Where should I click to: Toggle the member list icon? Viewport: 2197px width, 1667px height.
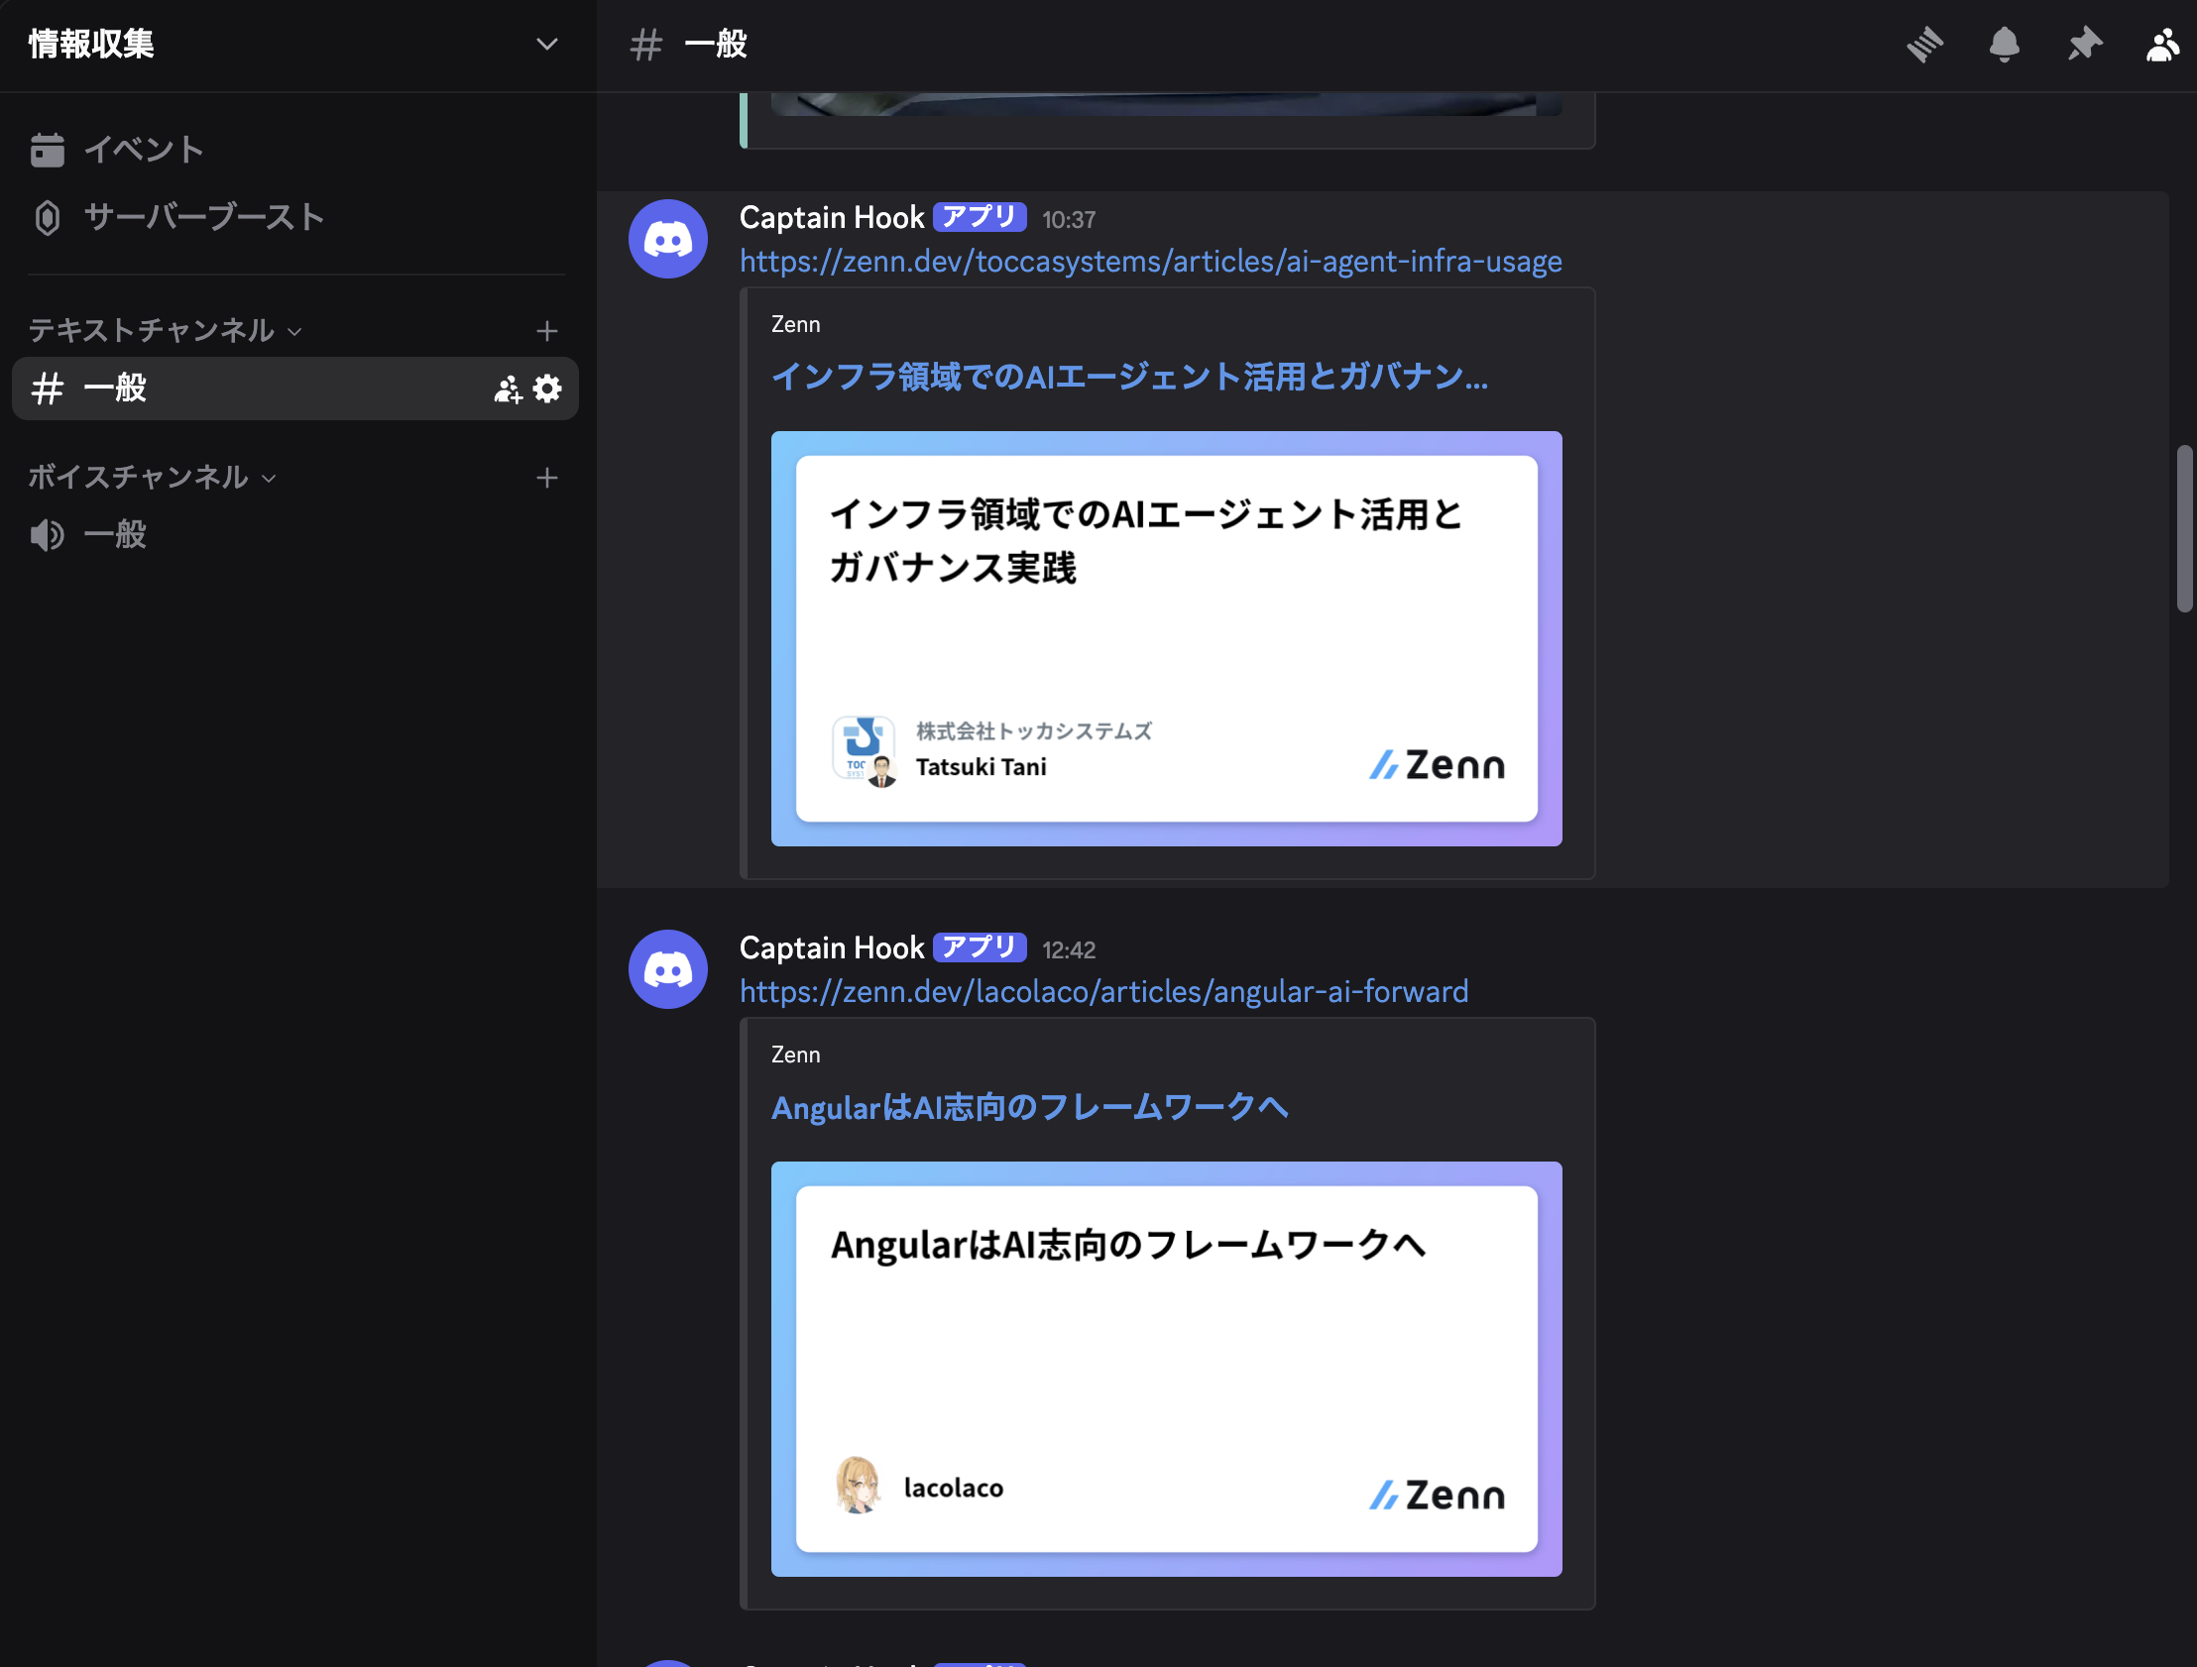(x=2162, y=45)
